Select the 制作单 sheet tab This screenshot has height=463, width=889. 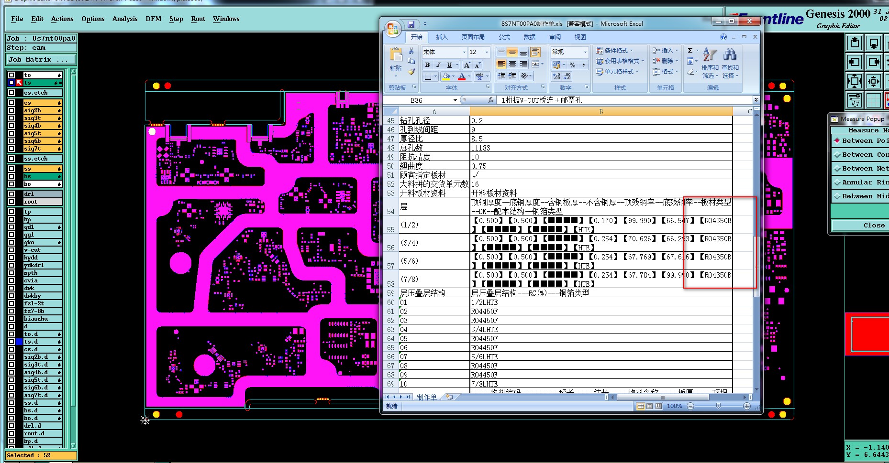pyautogui.click(x=427, y=397)
